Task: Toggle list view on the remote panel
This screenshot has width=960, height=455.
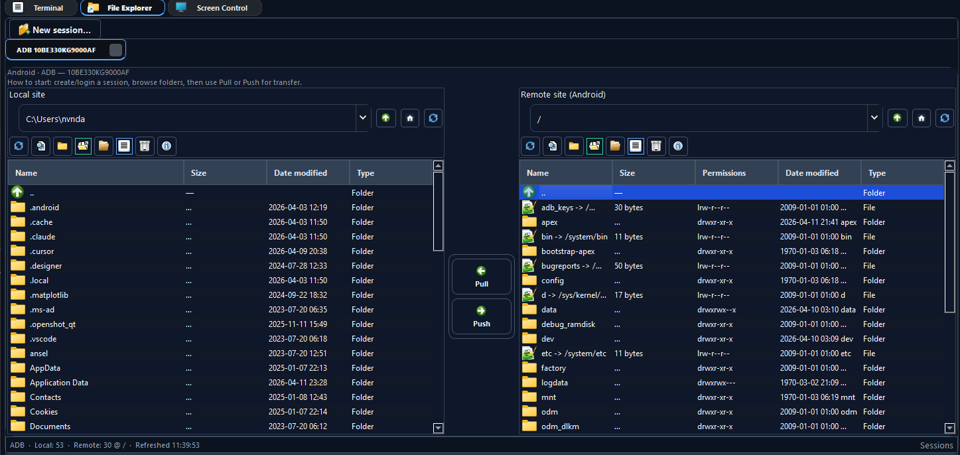Action: (x=636, y=146)
